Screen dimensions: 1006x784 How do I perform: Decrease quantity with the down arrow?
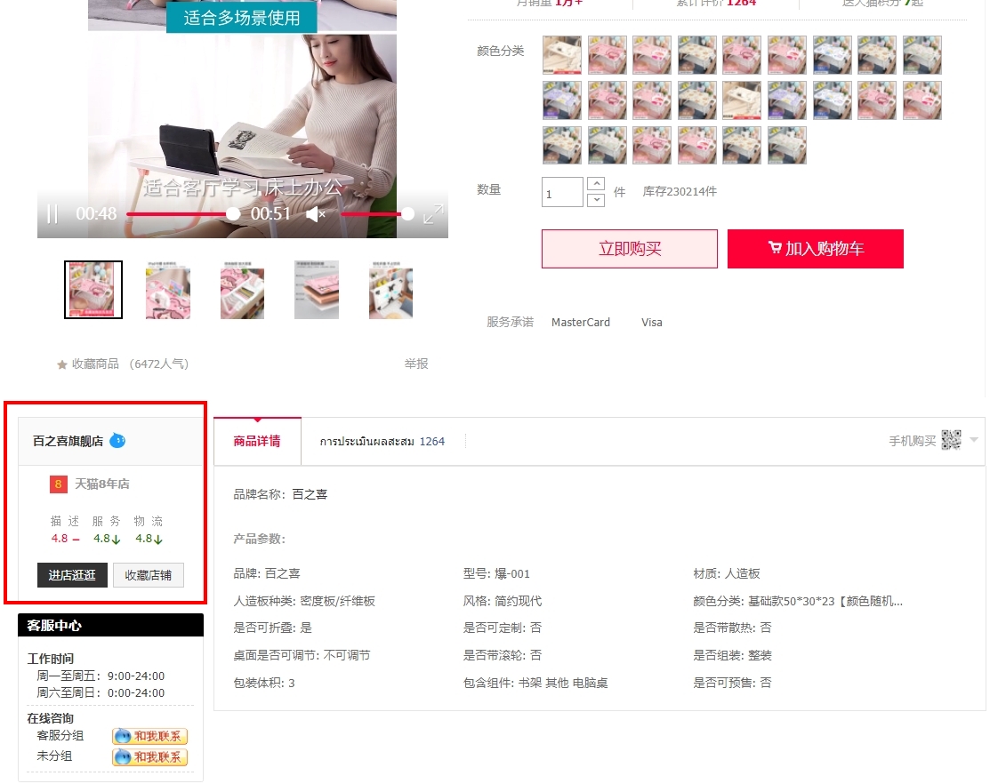coord(596,200)
